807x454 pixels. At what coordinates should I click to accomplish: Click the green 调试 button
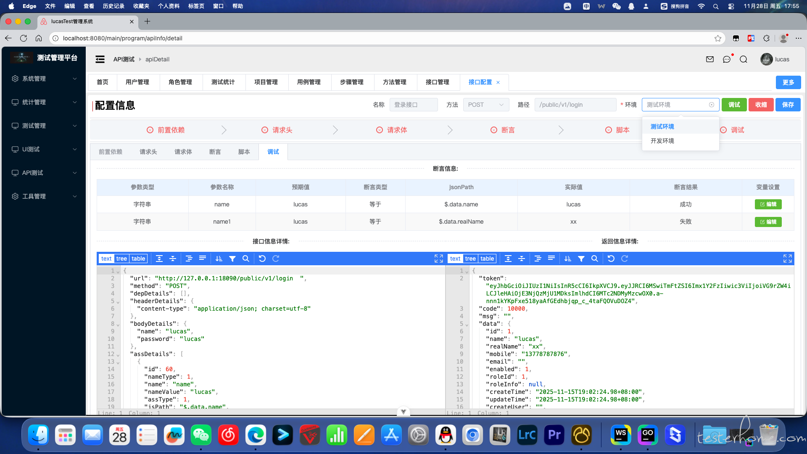[734, 105]
